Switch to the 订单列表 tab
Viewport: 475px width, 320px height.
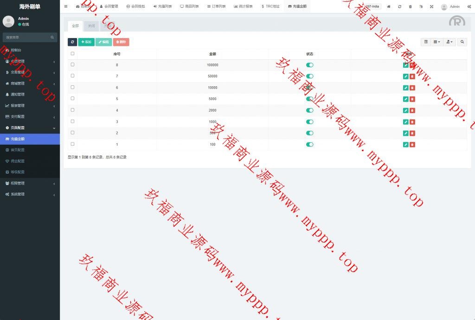[216, 6]
